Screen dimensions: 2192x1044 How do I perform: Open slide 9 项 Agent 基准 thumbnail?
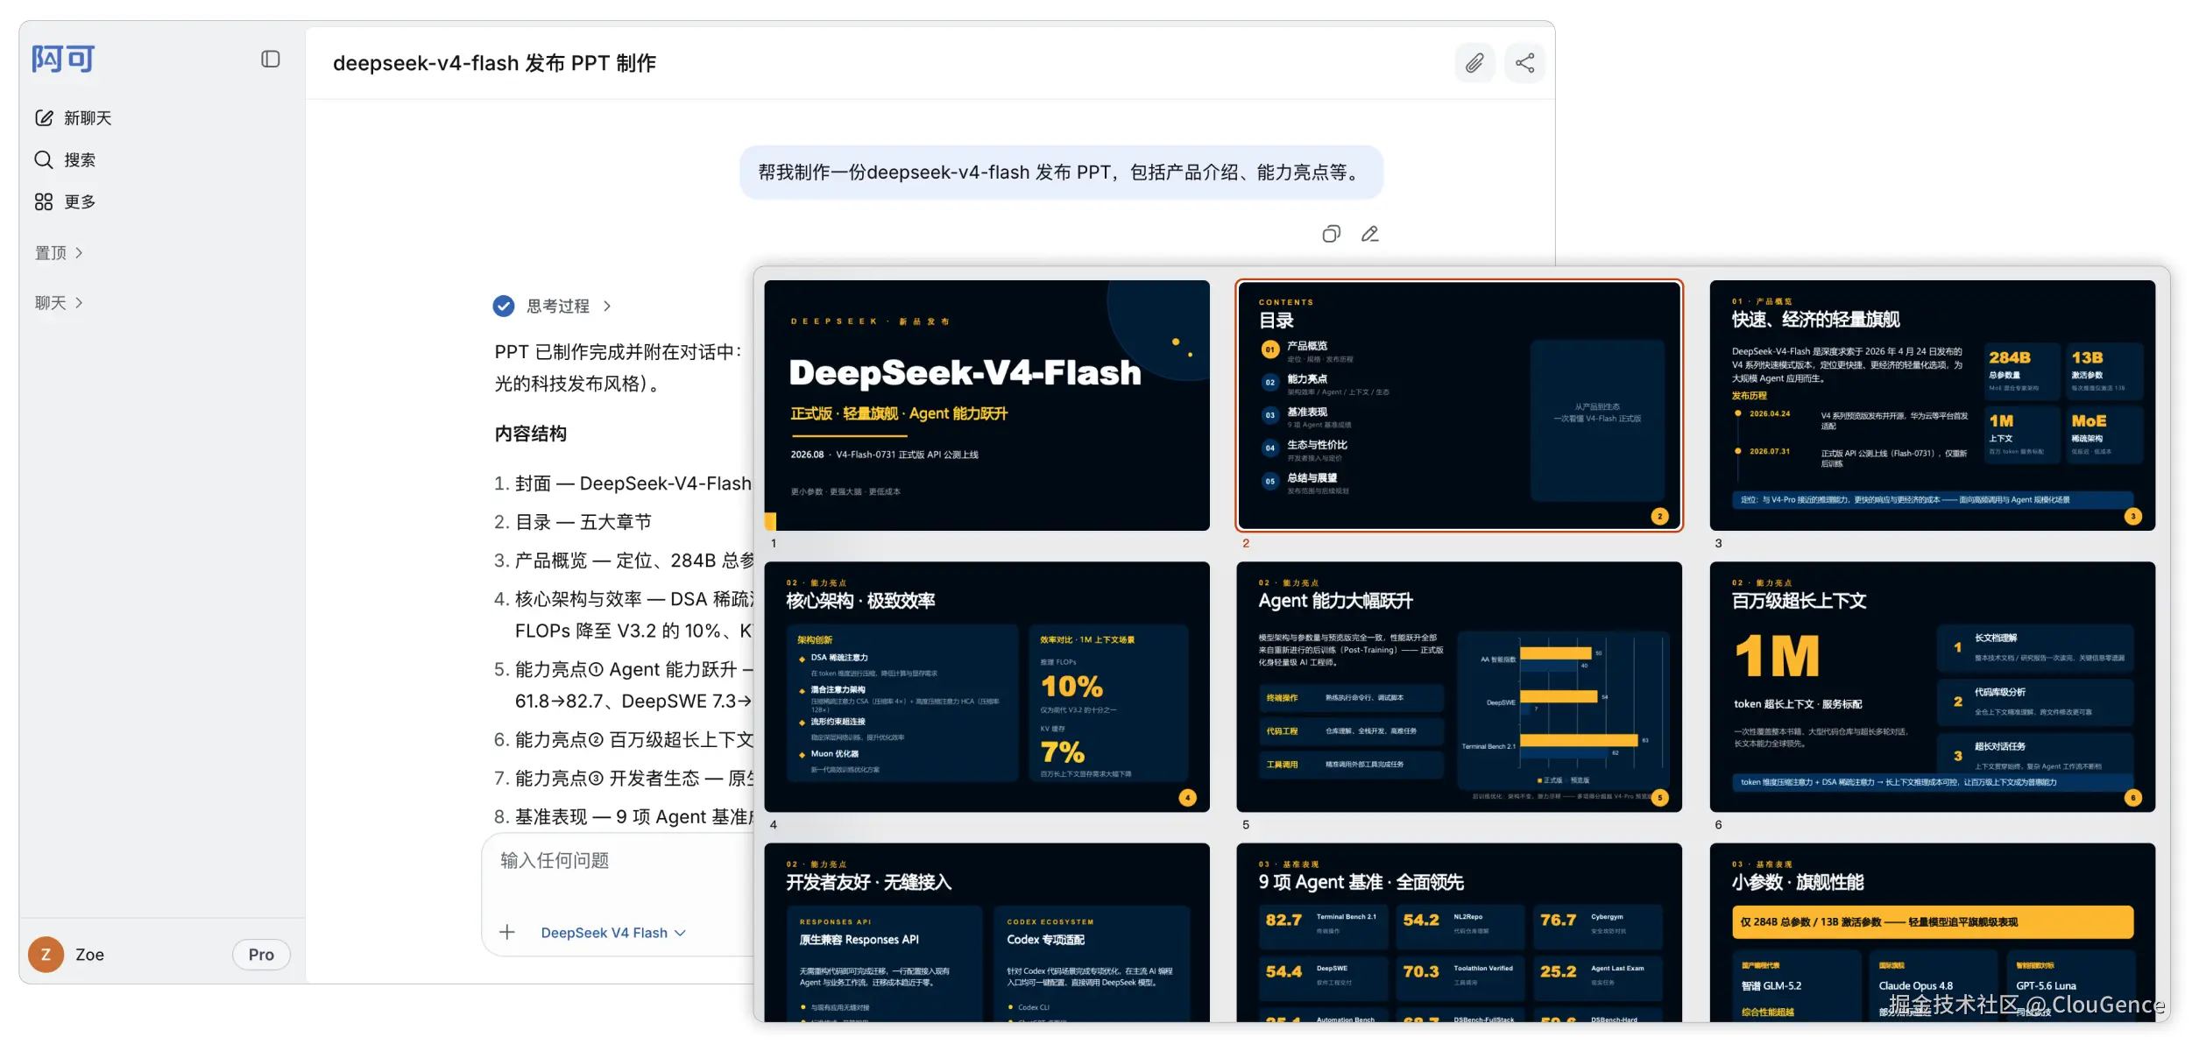(x=1459, y=932)
